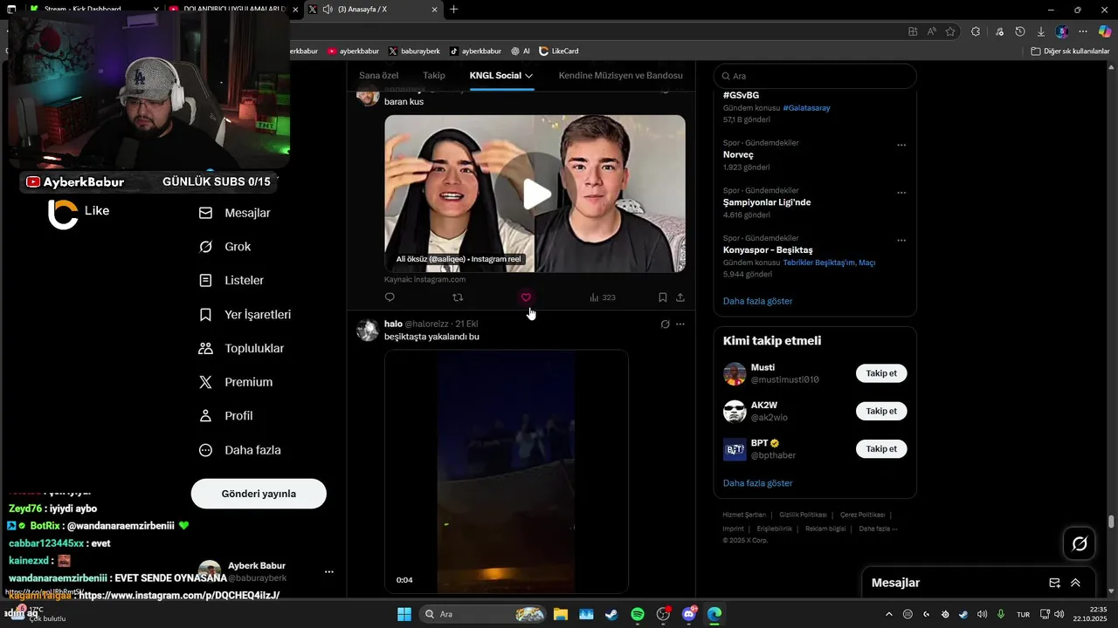Switch to Sana özel tab

(378, 76)
